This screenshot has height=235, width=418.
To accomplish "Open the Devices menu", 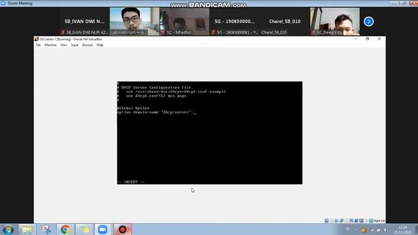I will pyautogui.click(x=88, y=45).
